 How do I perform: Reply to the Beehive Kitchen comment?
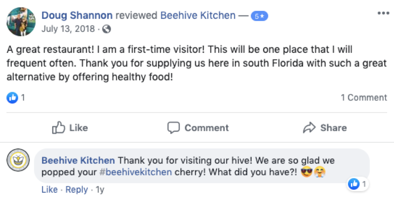76,190
